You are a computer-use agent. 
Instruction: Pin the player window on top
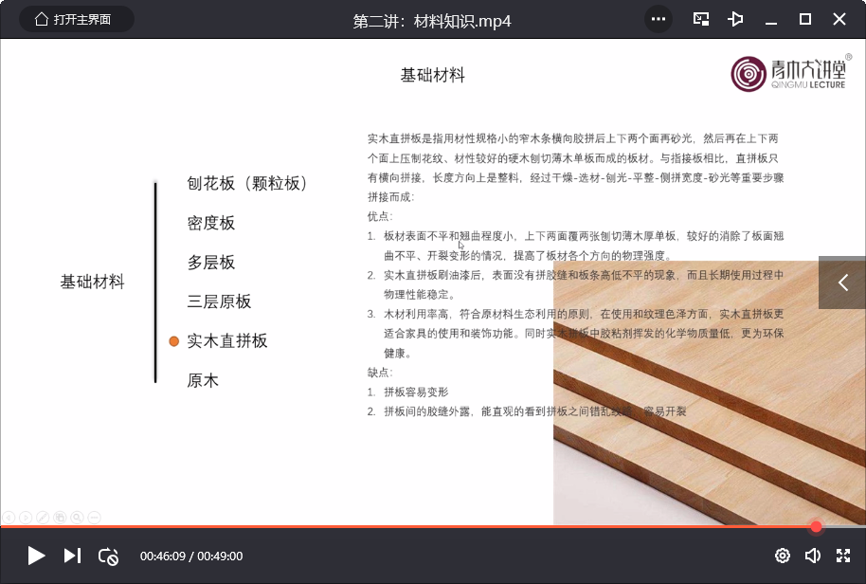point(735,19)
